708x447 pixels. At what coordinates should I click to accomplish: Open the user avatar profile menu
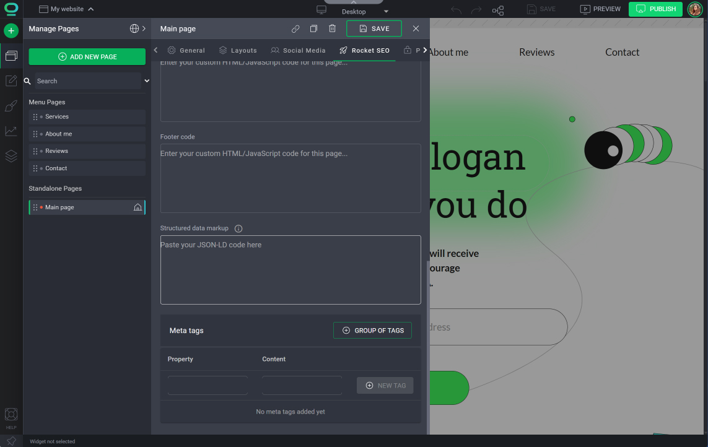(x=695, y=9)
